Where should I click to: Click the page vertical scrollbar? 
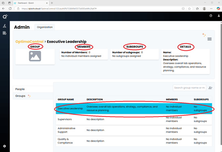click(221, 84)
